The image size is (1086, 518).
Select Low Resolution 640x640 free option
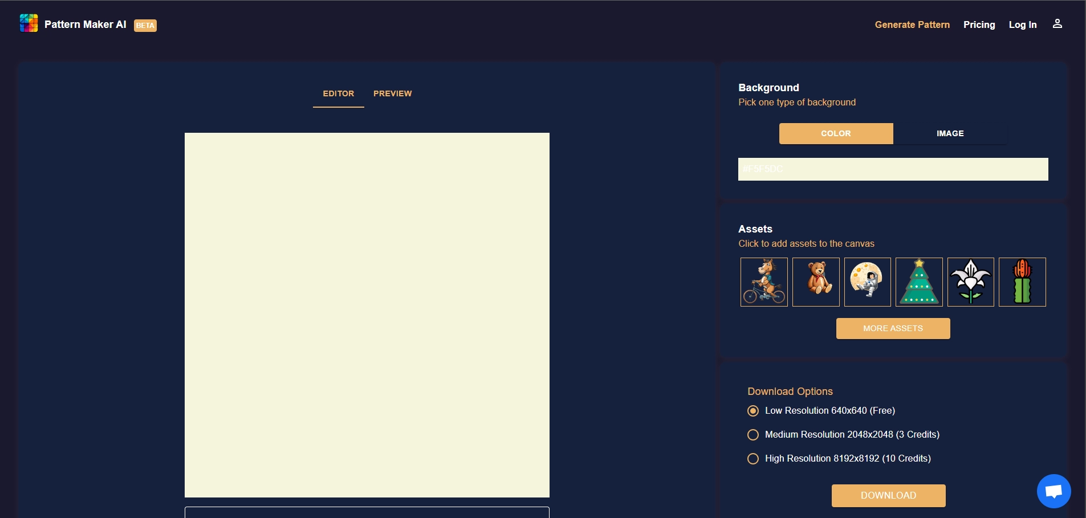pyautogui.click(x=753, y=411)
